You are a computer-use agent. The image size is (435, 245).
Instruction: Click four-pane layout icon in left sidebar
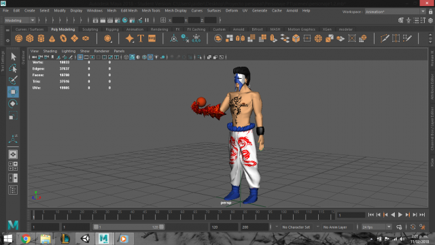(x=13, y=166)
